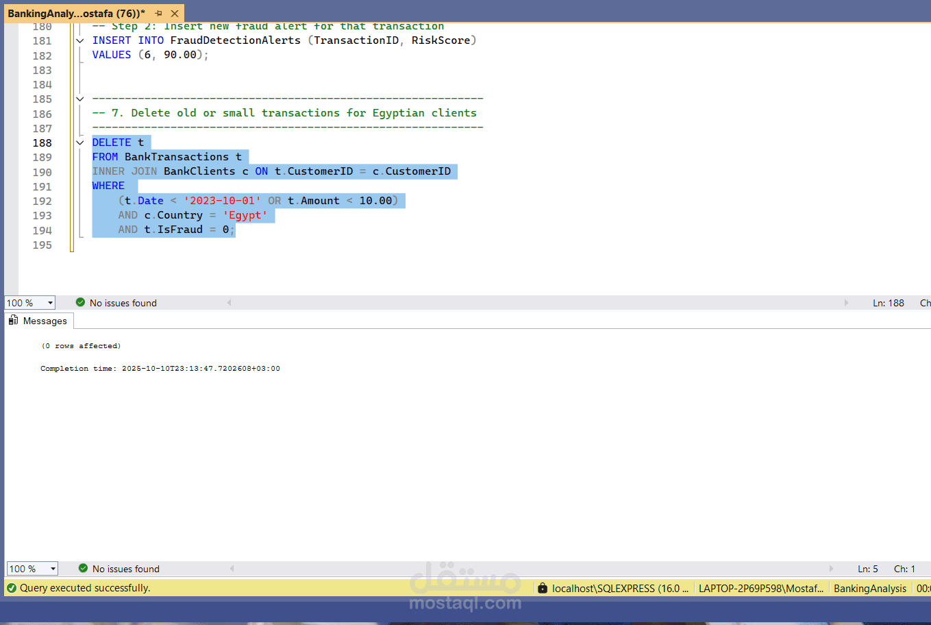Click line number 183

(42, 70)
